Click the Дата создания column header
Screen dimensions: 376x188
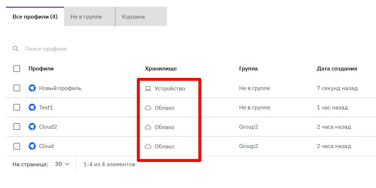coord(337,69)
